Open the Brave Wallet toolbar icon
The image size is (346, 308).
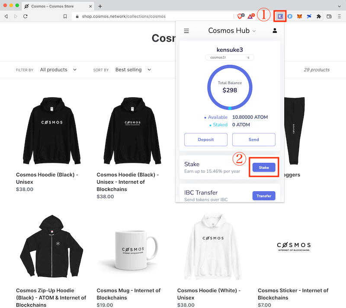(x=329, y=16)
